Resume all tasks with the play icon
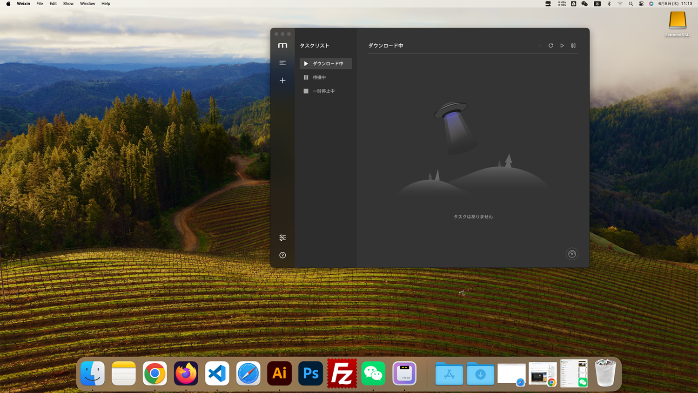The image size is (698, 393). coord(562,45)
